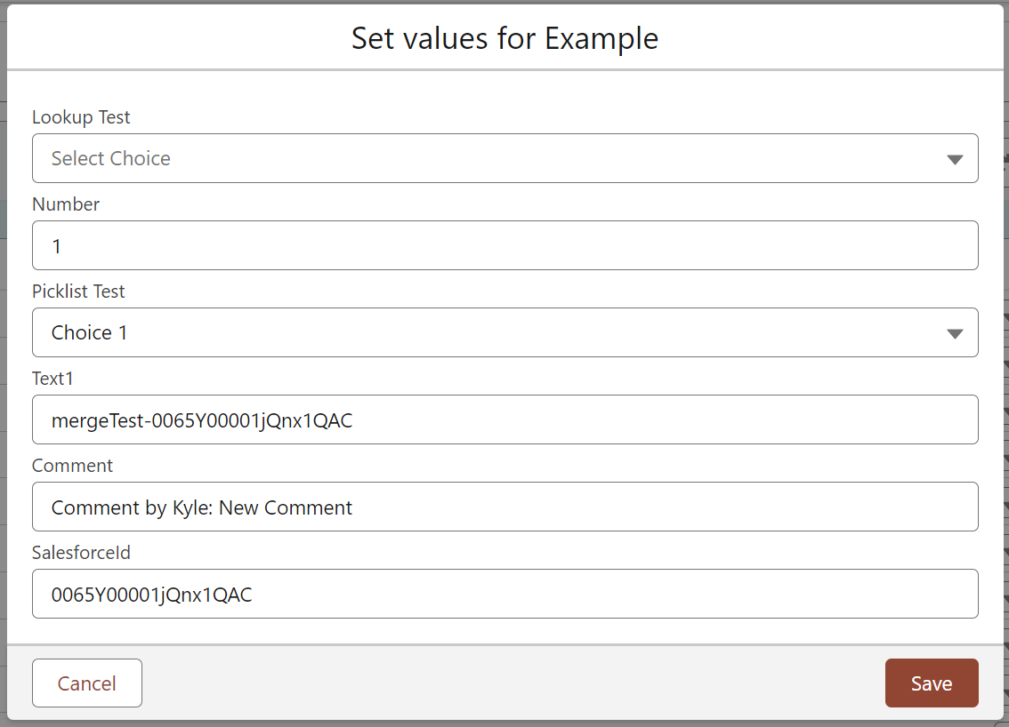The width and height of the screenshot is (1009, 727).
Task: Open the Lookup Test dropdown
Action: pos(505,158)
